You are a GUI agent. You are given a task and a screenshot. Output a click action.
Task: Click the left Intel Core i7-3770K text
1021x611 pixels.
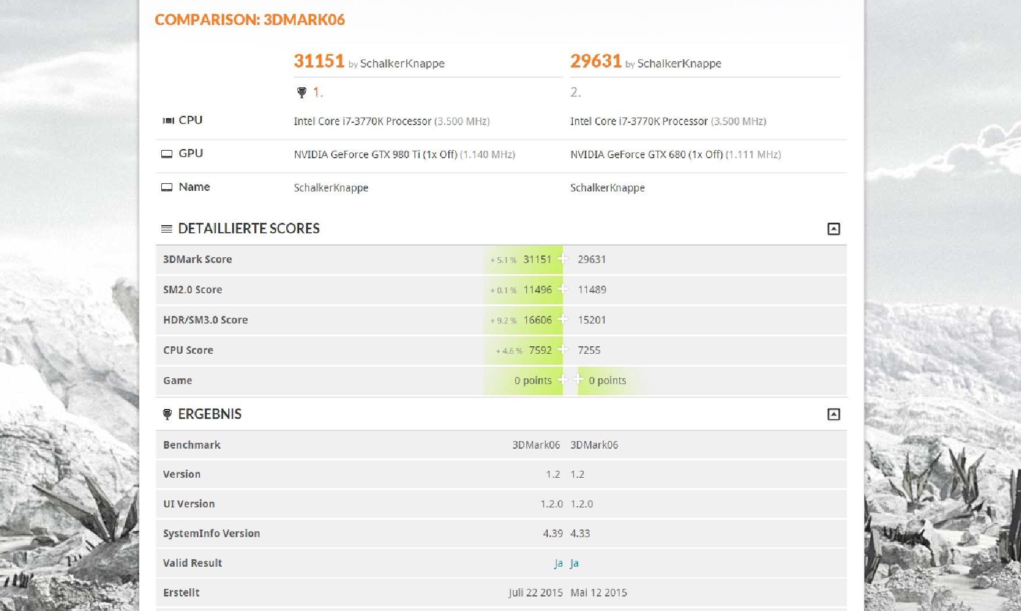coord(363,122)
